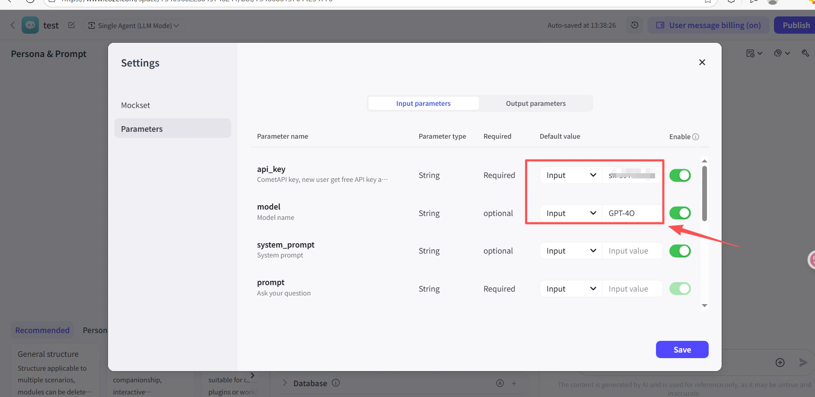The width and height of the screenshot is (815, 397).
Task: Open the headset assistant dropdown icon
Action: click(782, 53)
